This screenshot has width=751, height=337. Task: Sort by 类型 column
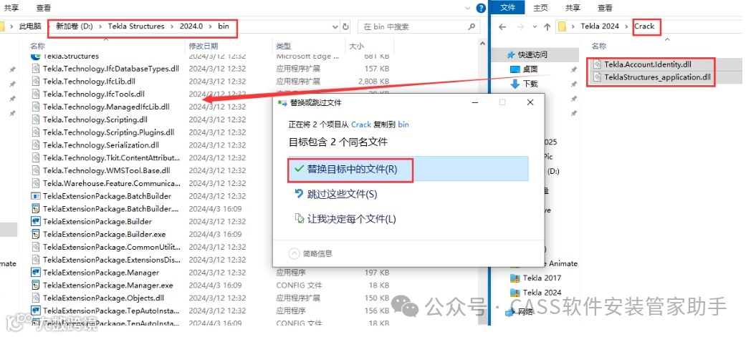pos(284,46)
